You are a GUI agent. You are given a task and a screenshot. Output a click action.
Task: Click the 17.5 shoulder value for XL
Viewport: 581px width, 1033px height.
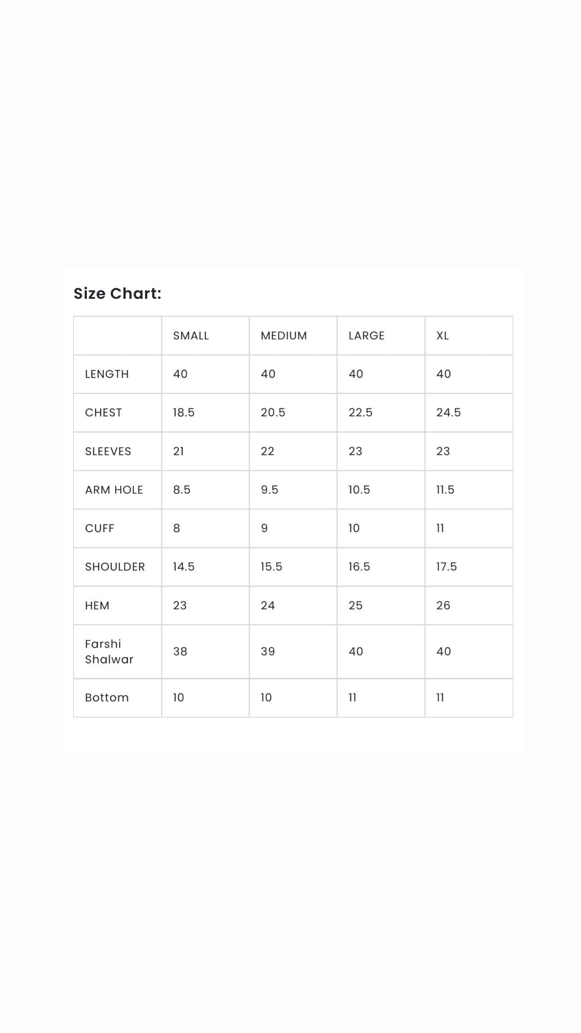(x=446, y=567)
